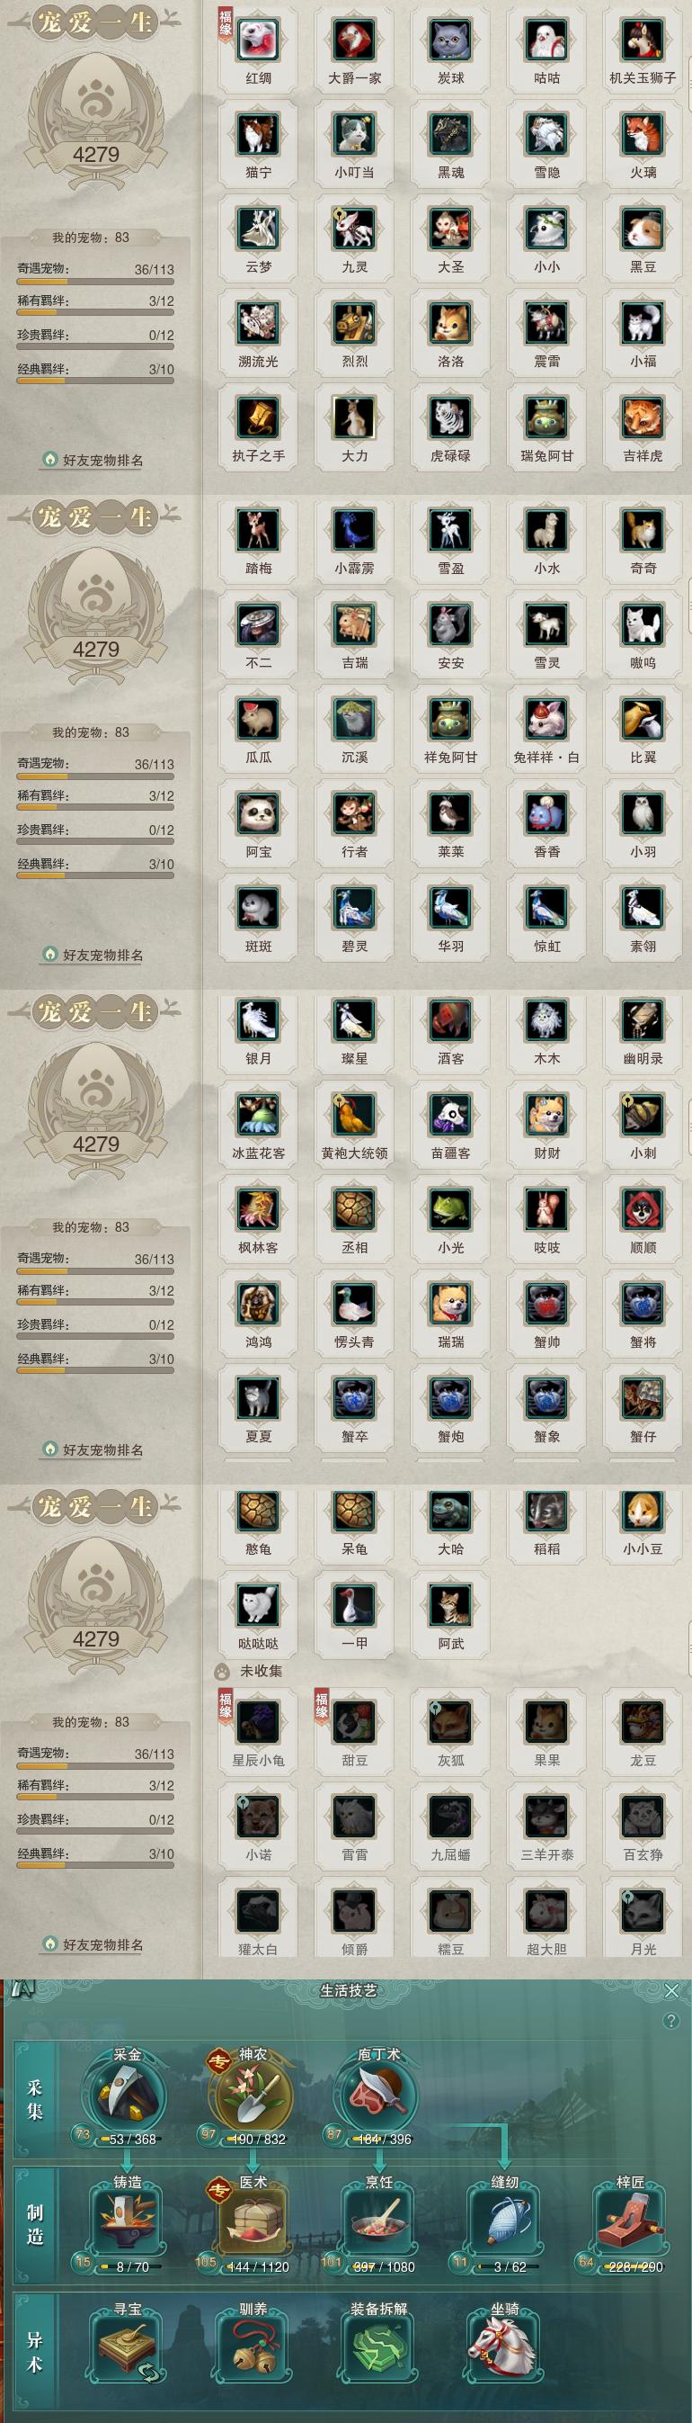Viewport: 692px width, 2423px height.
Task: Click the 黄袍大统领 pet thumbnail
Action: tap(354, 1115)
